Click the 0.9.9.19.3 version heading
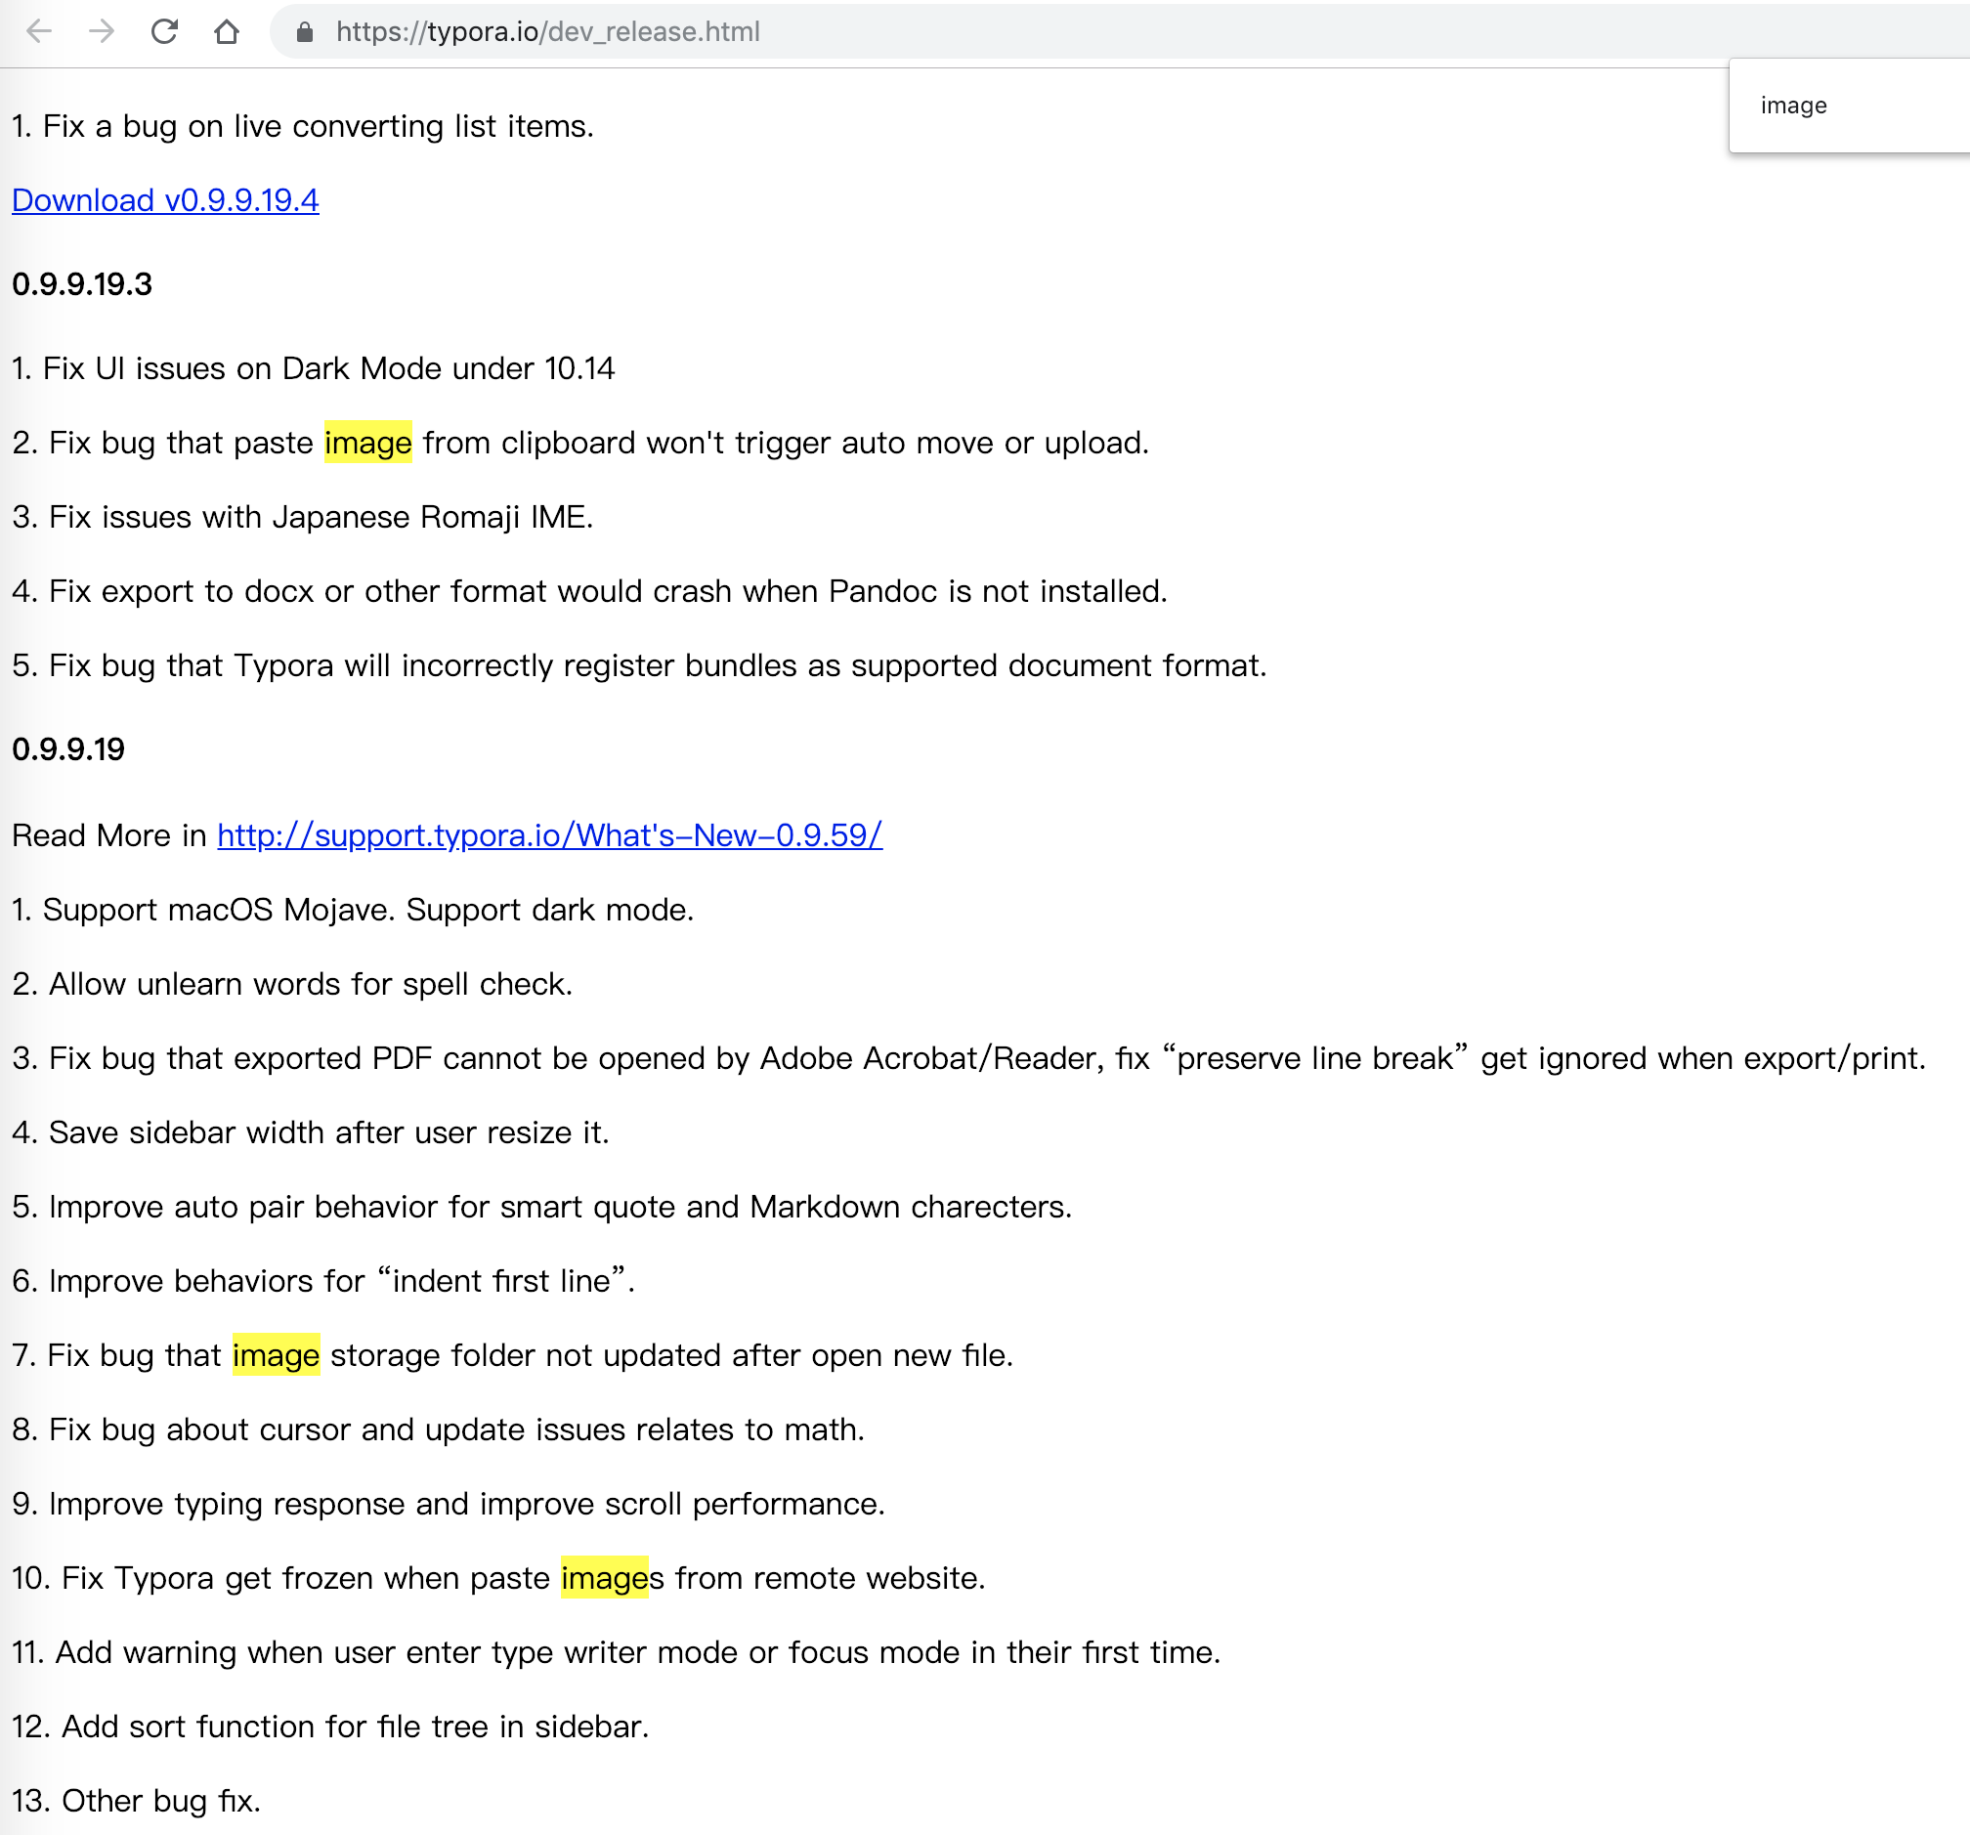 (x=81, y=284)
